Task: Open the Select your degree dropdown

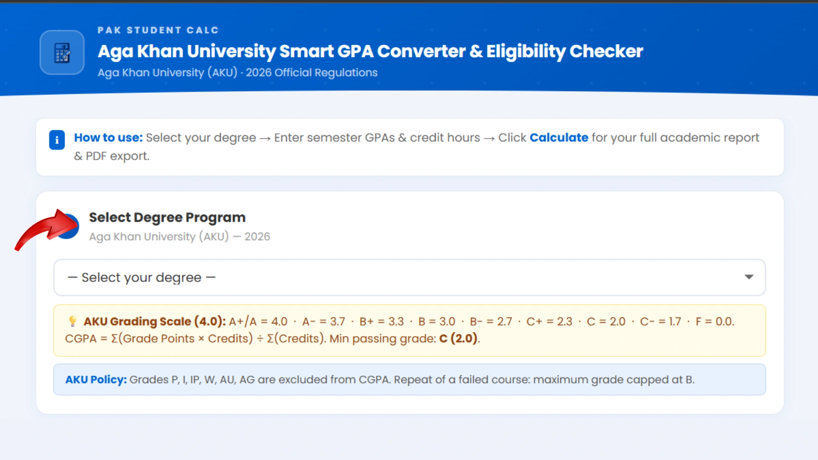Action: [409, 277]
